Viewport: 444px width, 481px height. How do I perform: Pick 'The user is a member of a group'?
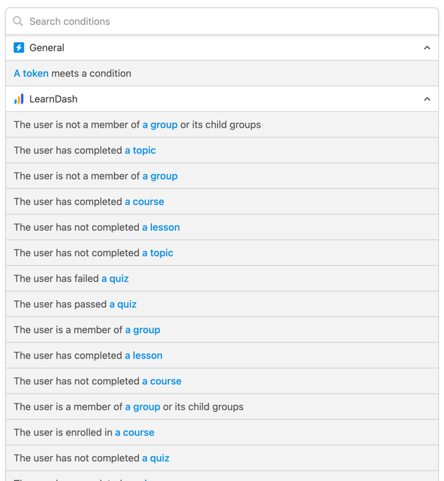coord(222,330)
